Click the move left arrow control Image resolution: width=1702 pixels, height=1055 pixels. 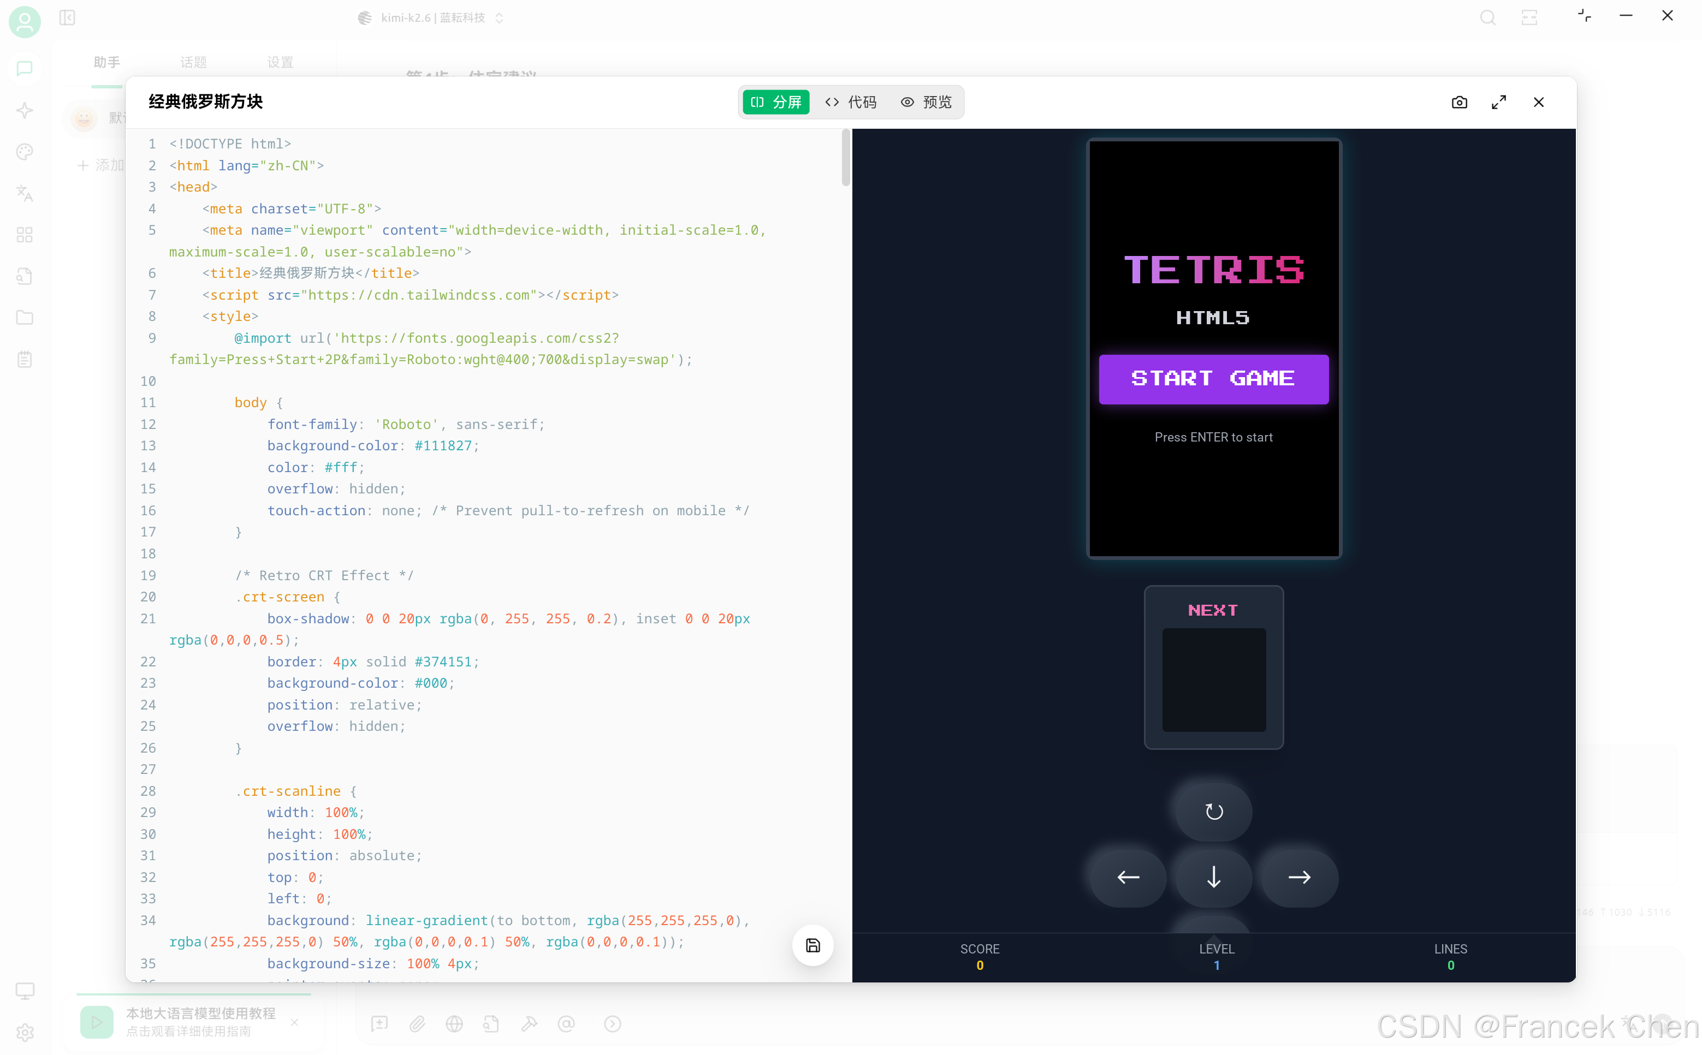[x=1128, y=878]
